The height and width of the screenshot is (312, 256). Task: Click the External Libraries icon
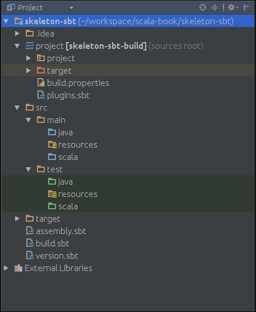click(x=18, y=268)
